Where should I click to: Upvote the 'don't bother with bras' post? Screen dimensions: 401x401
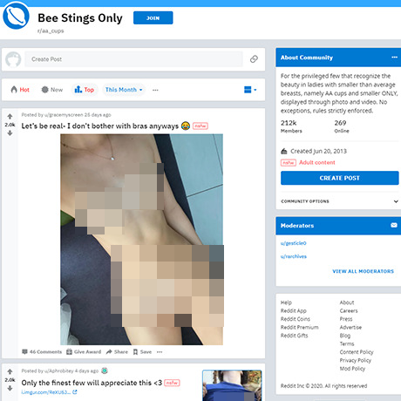10,117
